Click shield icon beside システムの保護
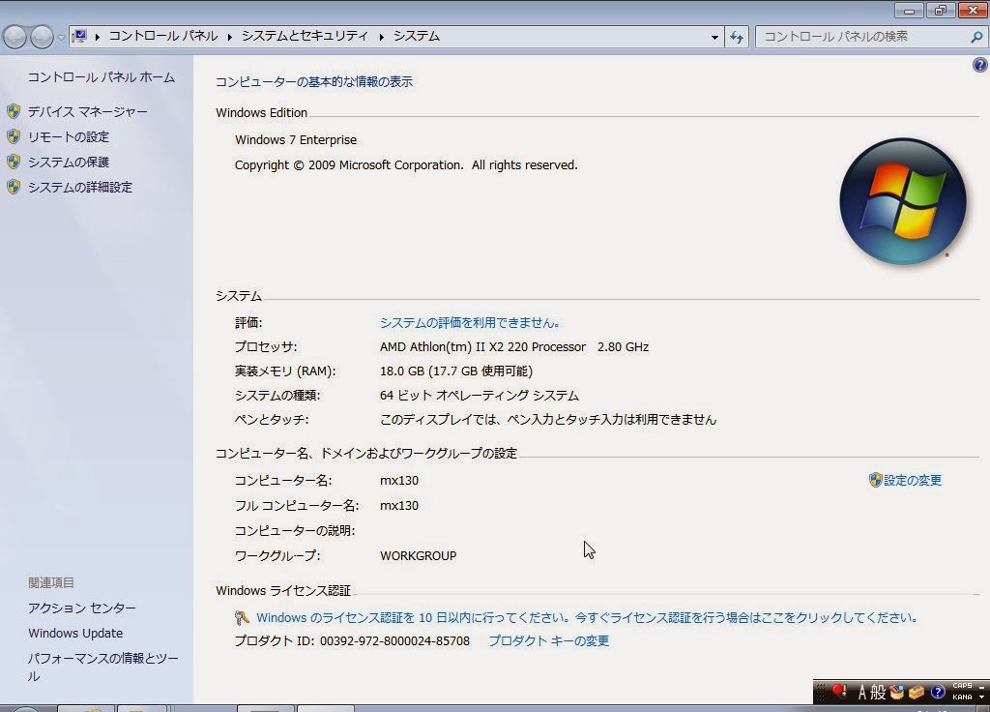This screenshot has height=712, width=990. point(14,162)
